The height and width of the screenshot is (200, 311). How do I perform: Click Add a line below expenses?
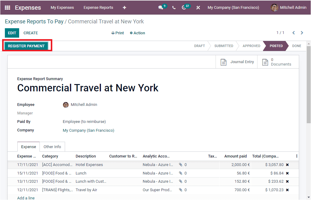pos(26,198)
